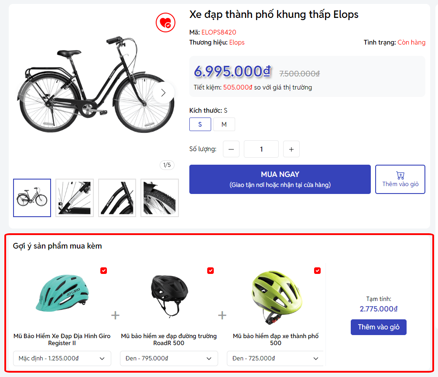Viewport: 438px width, 377px height.
Task: Open the Đen - 725.000đ variant dropdown
Action: pyautogui.click(x=276, y=359)
